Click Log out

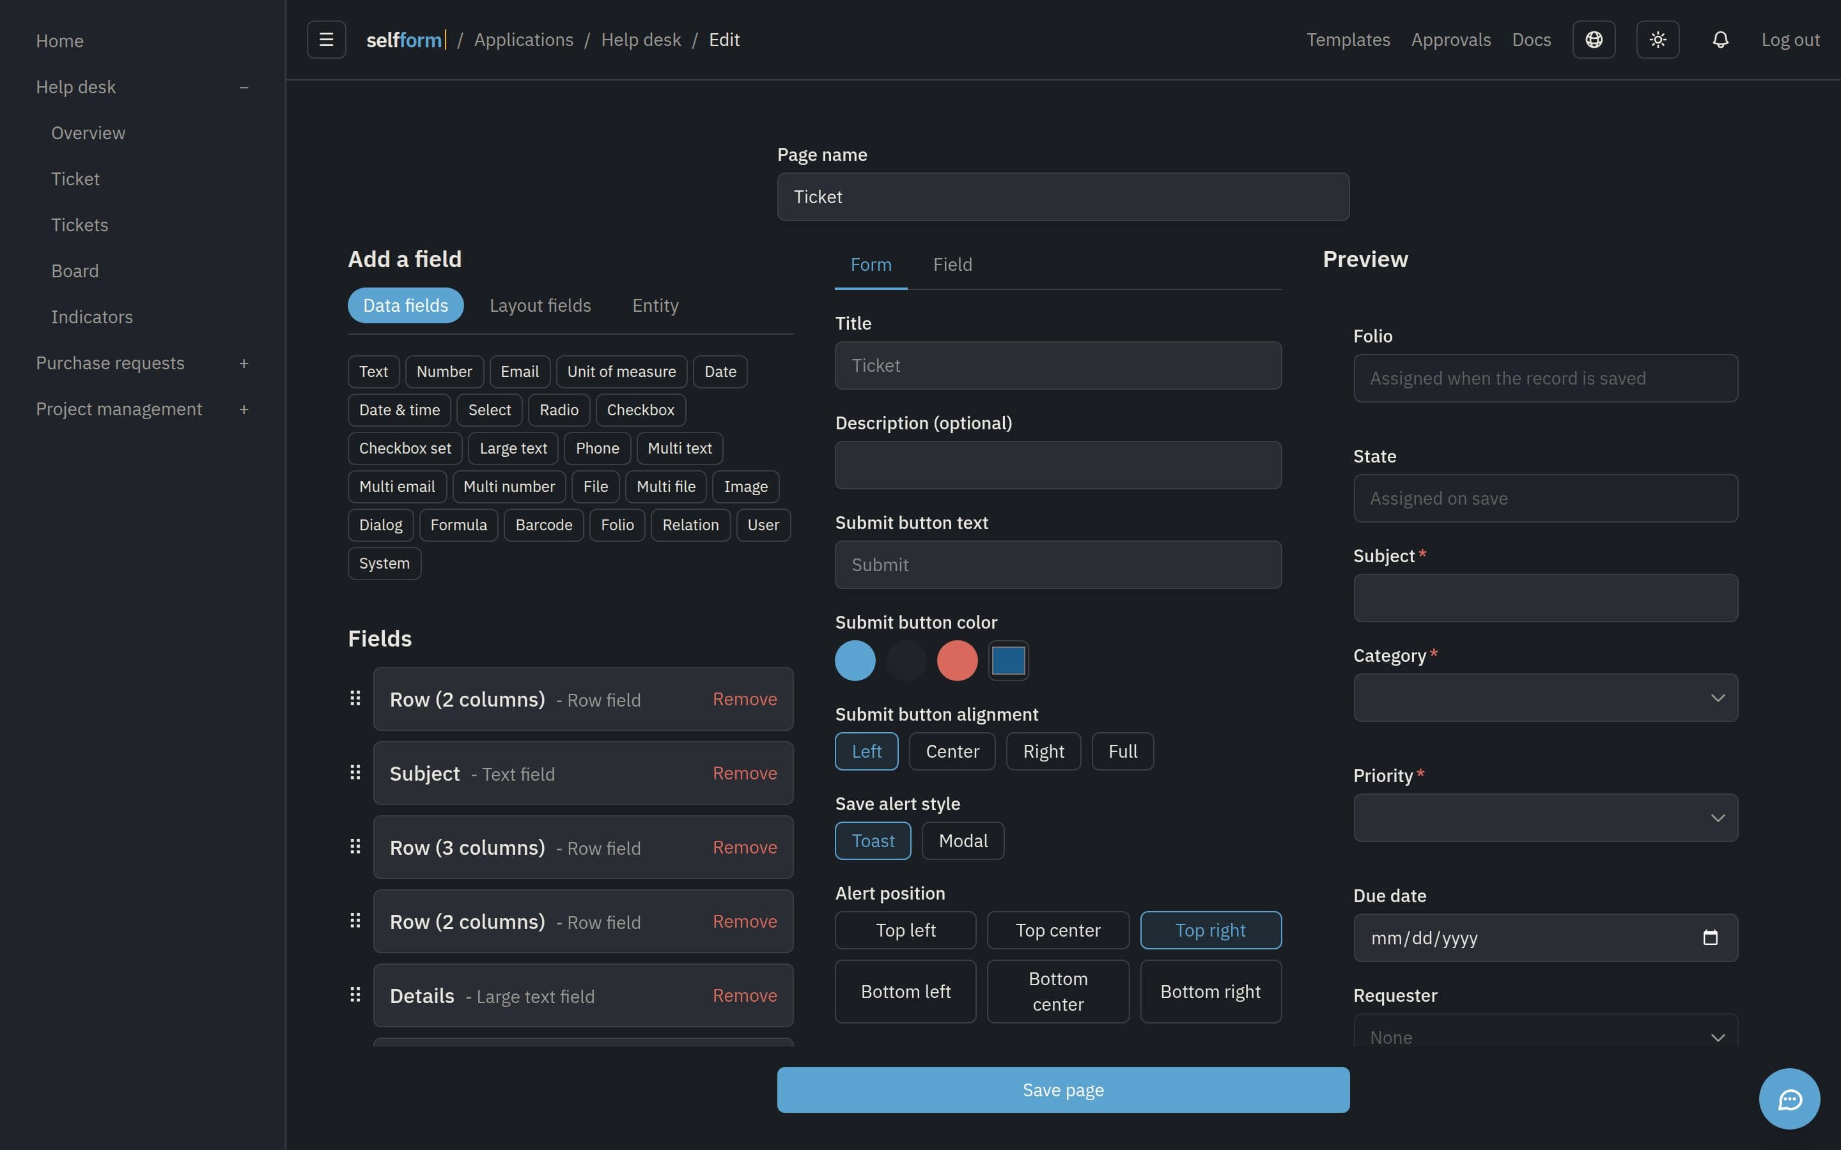coord(1790,40)
